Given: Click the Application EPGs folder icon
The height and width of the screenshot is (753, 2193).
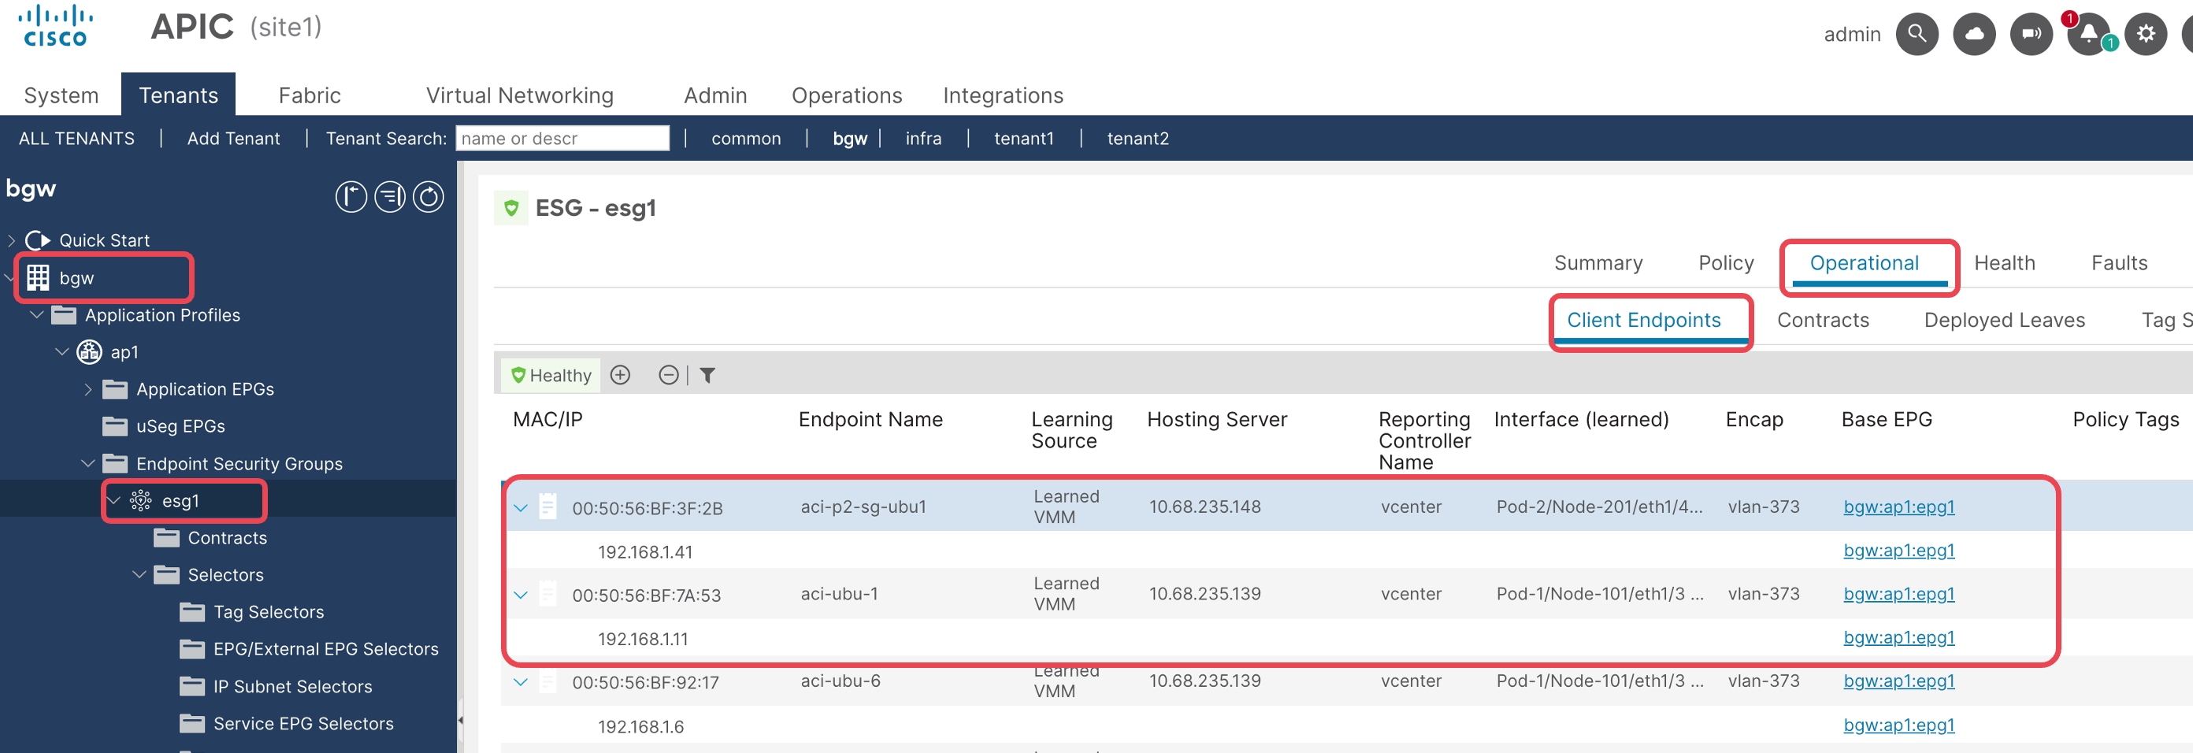Looking at the screenshot, I should point(115,389).
